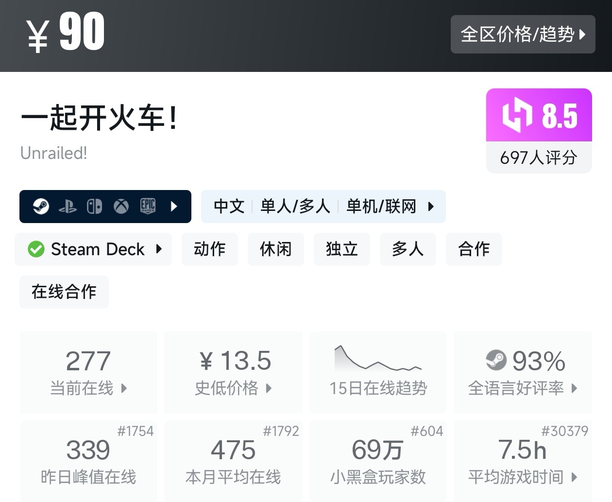Open the 当前在线 current players stat
612x502 pixels.
88,372
